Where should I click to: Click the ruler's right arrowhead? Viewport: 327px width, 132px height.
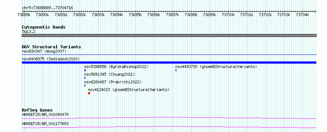click(x=316, y=11)
